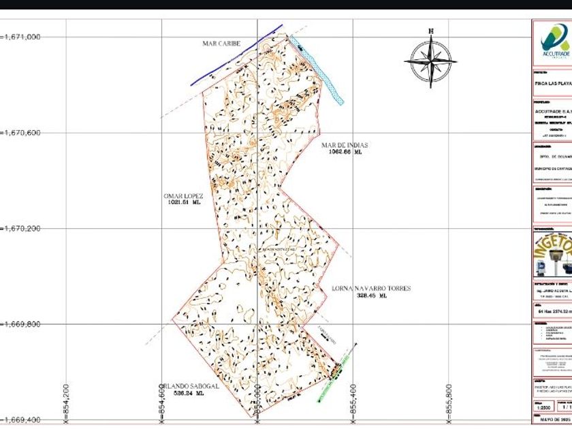Viewport: 572px width, 429px height.
Task: Click the '1062.66 ML' length value
Action: (x=345, y=152)
